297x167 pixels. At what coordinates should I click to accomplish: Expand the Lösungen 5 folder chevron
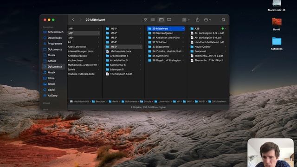(x=141, y=70)
